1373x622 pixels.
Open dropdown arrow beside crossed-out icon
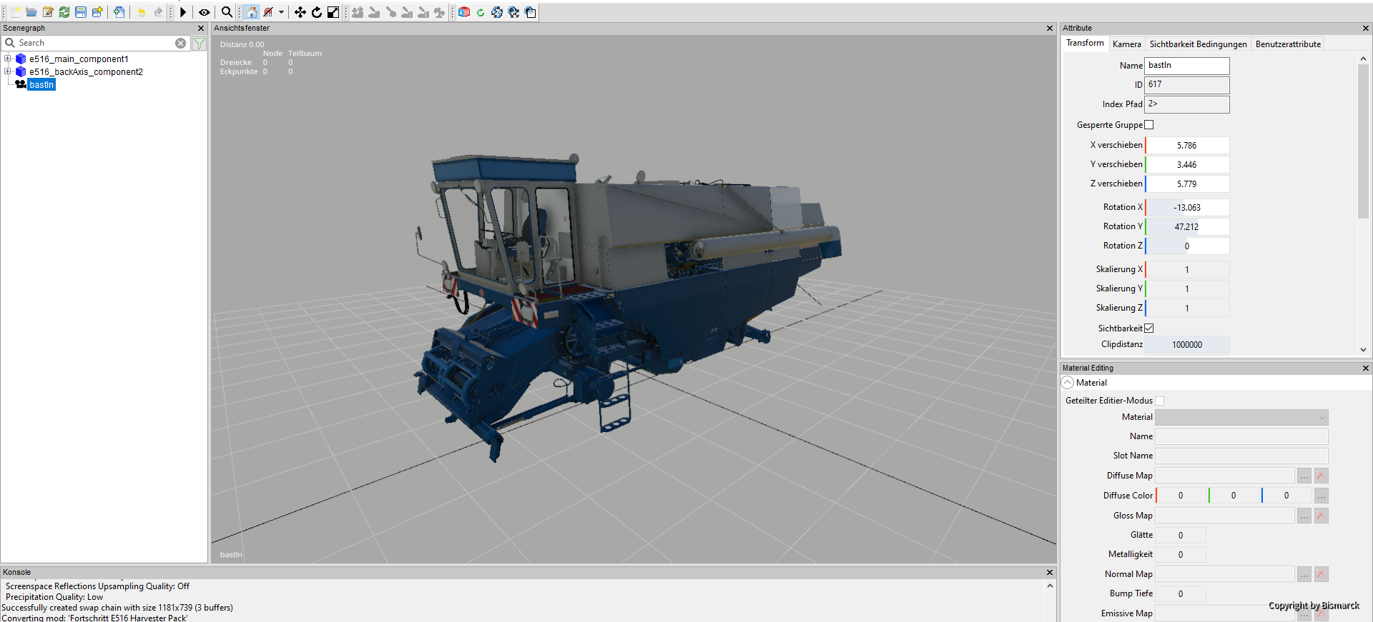(281, 12)
